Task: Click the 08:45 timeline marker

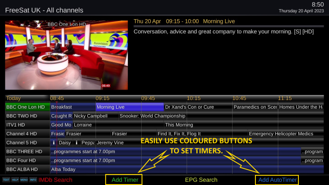Action: 57,98
